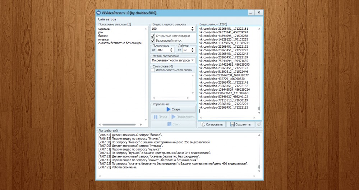
Task: Click vk.com/video-29573241_456239247 line
Action: click(224, 32)
